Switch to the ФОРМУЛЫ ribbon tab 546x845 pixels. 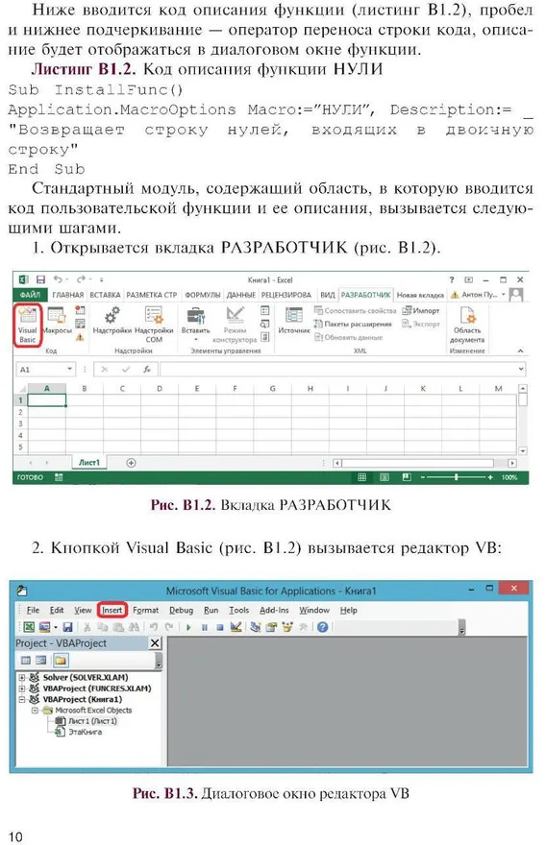(x=202, y=295)
